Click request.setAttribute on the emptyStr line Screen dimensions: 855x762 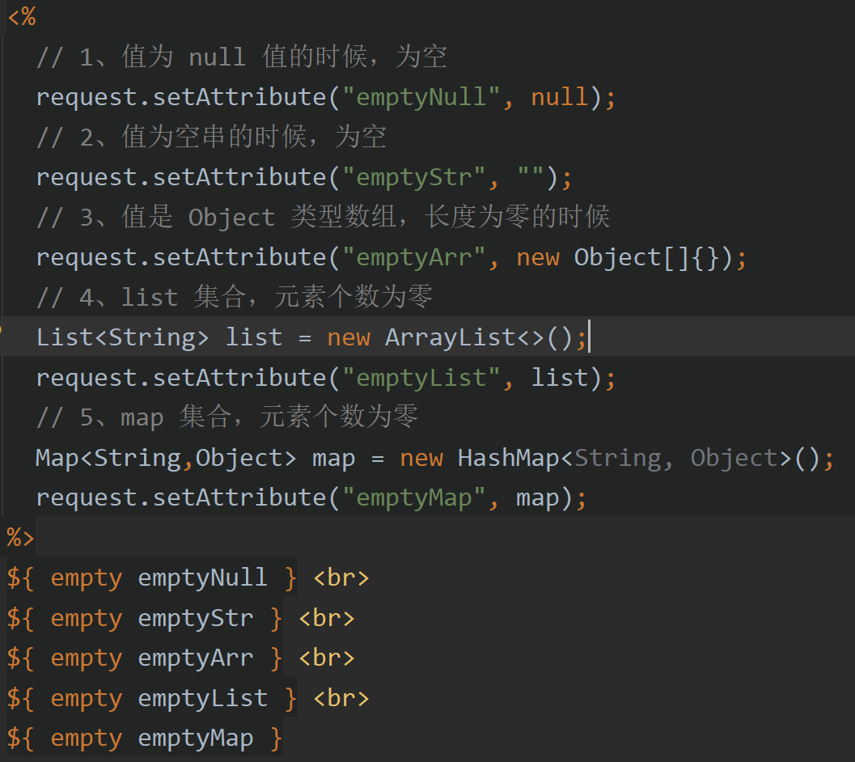pyautogui.click(x=181, y=178)
